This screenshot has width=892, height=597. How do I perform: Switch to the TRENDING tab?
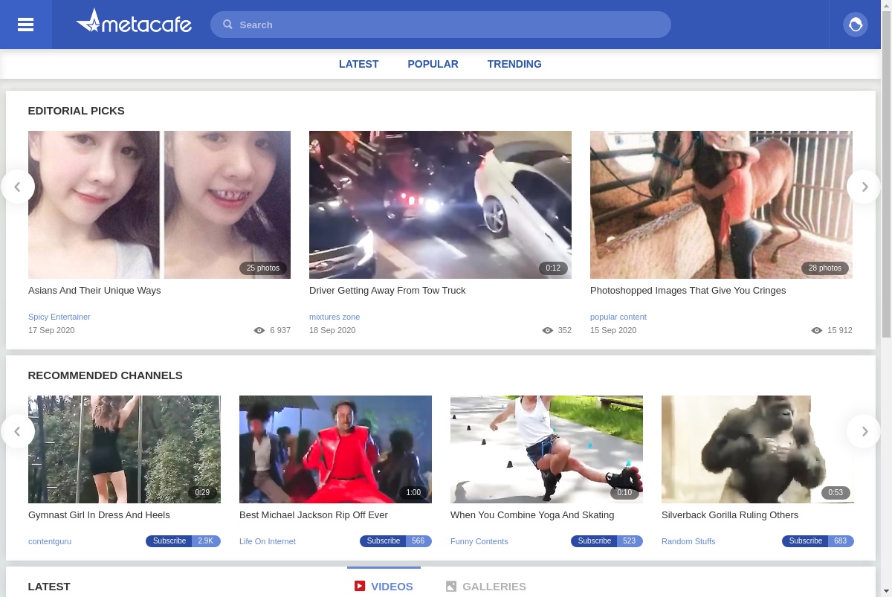click(514, 64)
